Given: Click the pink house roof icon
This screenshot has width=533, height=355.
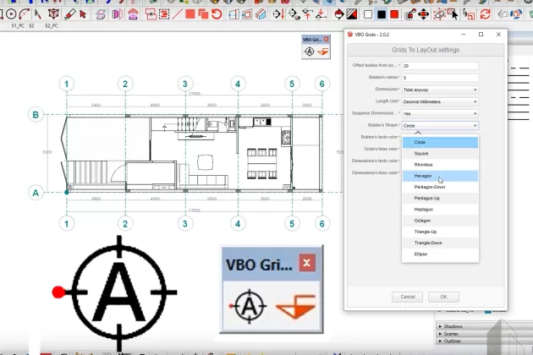Looking at the screenshot, I should pos(133,14).
